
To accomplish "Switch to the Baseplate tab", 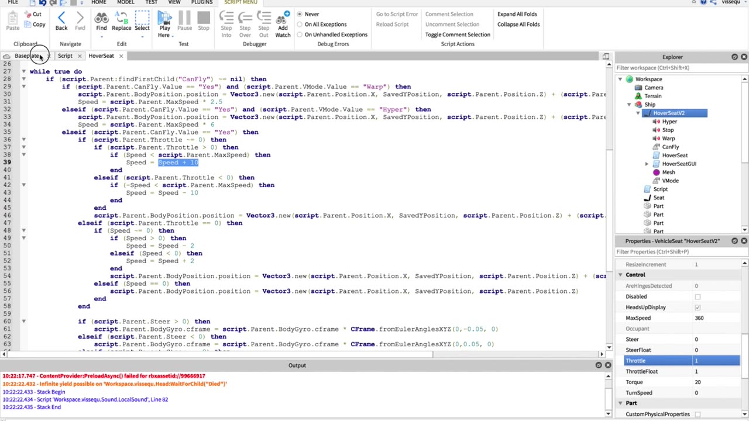I will pyautogui.click(x=28, y=56).
